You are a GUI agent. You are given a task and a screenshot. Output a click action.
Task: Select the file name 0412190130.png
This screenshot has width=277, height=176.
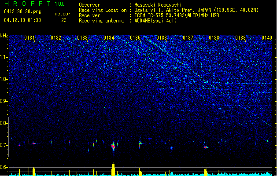(x=22, y=12)
